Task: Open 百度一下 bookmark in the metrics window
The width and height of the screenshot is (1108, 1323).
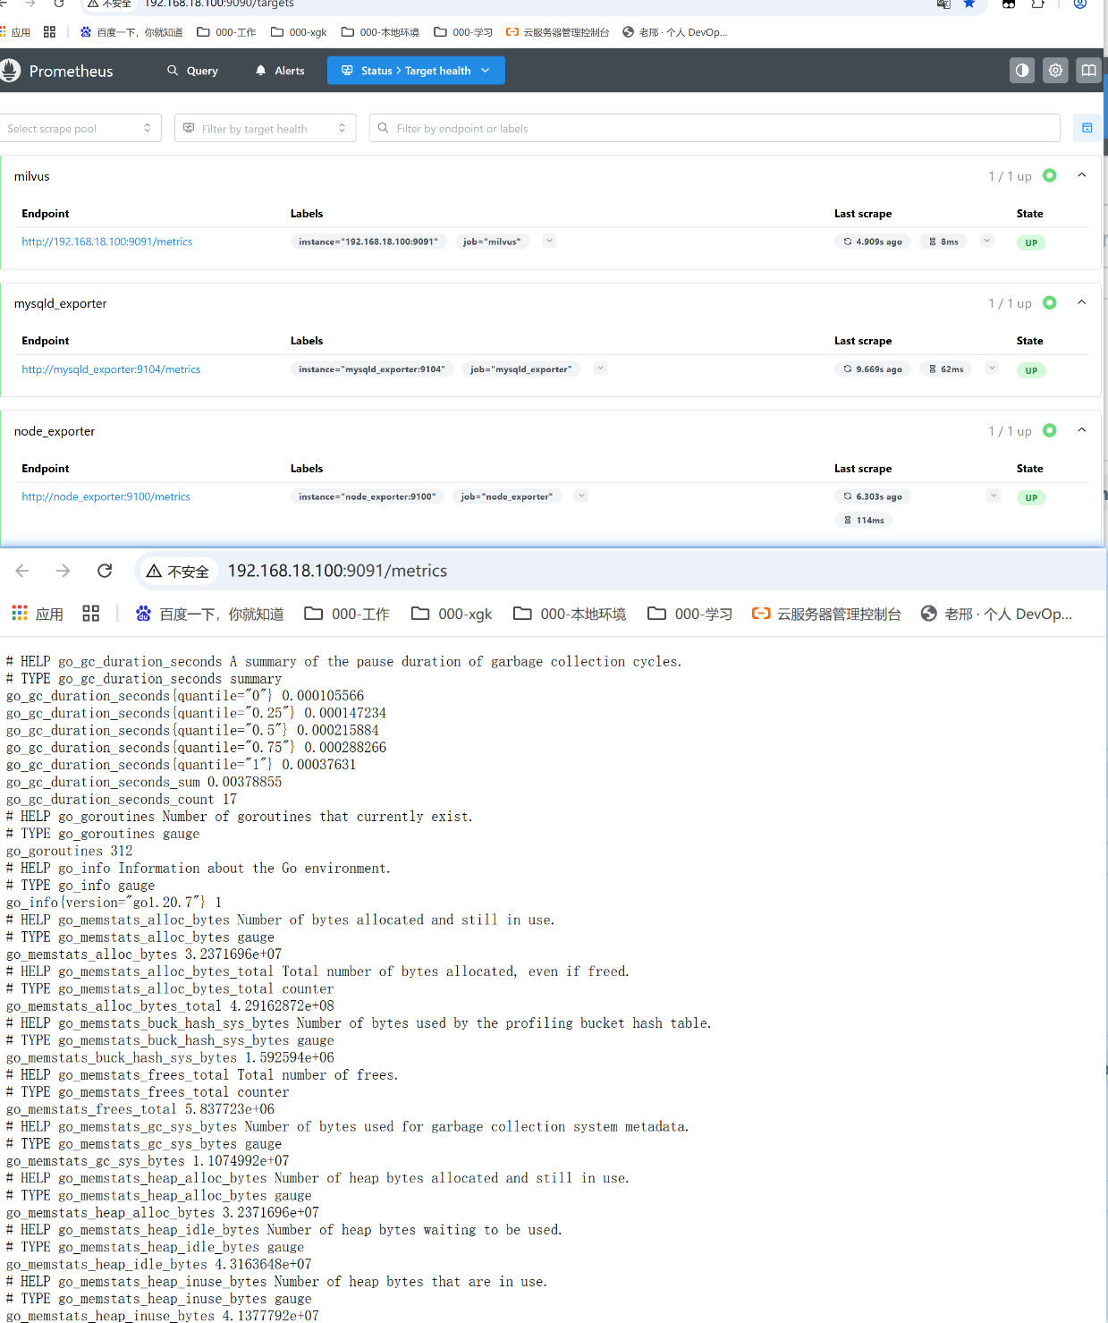Action: (209, 614)
